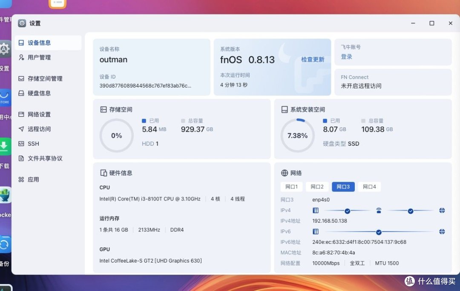Screen dimensions: 460x291
Task: Click the 929.37 GB total capacity value
Action: coord(197,129)
